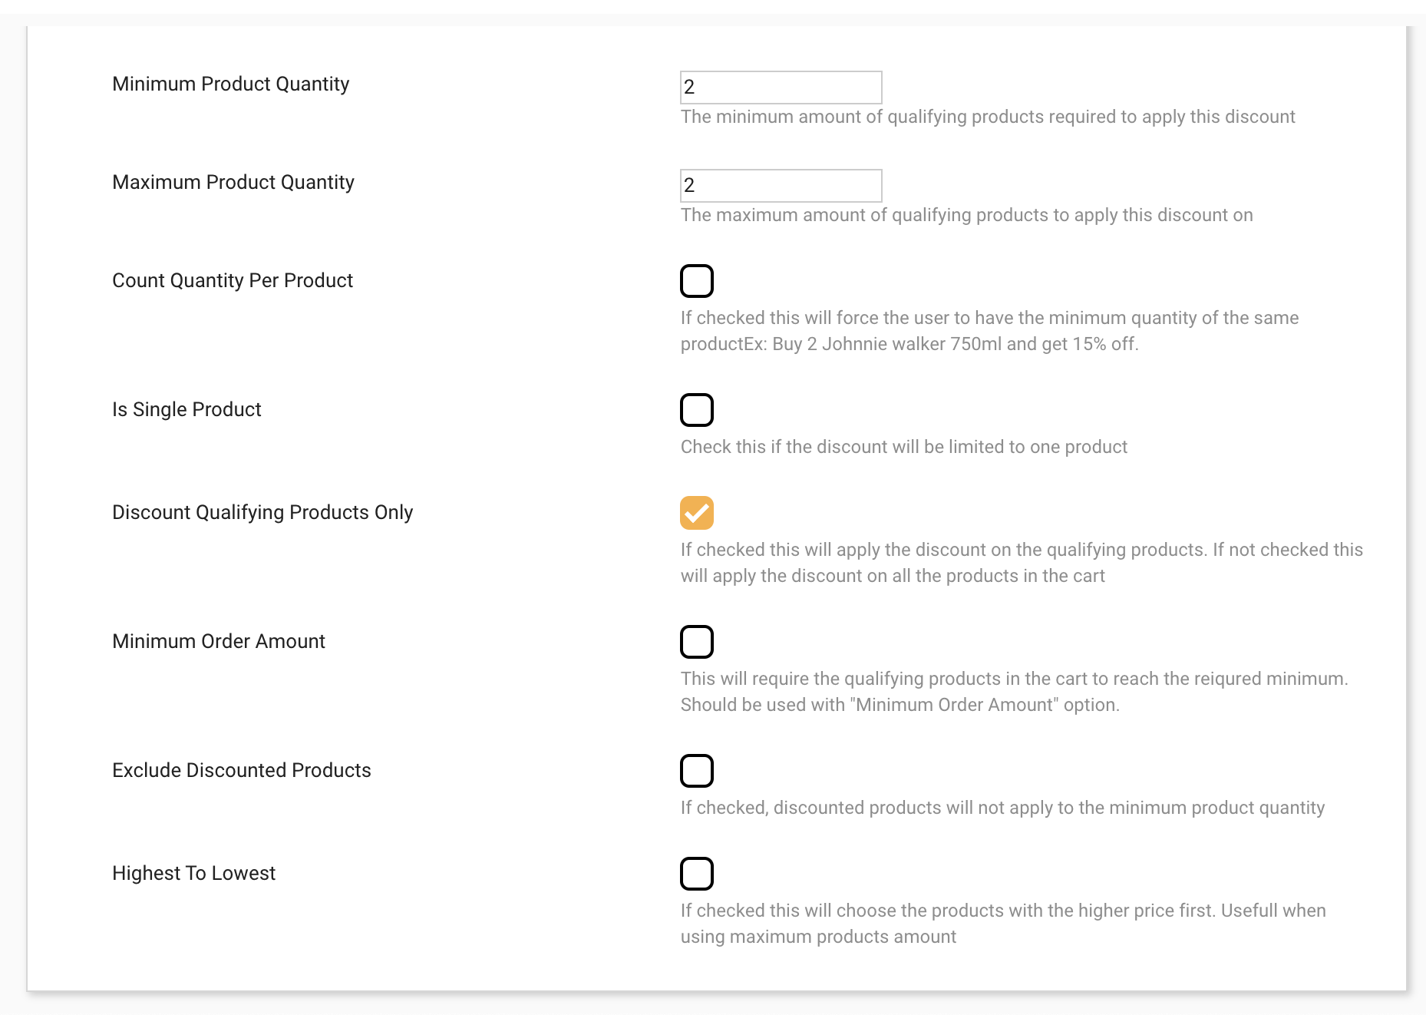The height and width of the screenshot is (1015, 1426).
Task: Click the Count Quantity Per Product label
Action: tap(232, 280)
